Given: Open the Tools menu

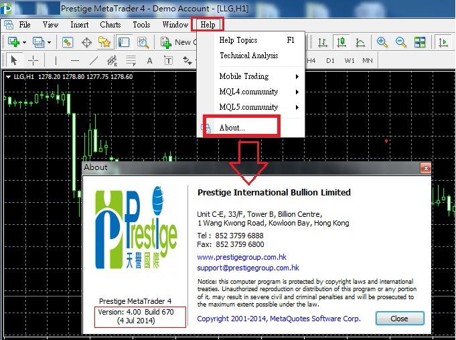Looking at the screenshot, I should point(141,25).
